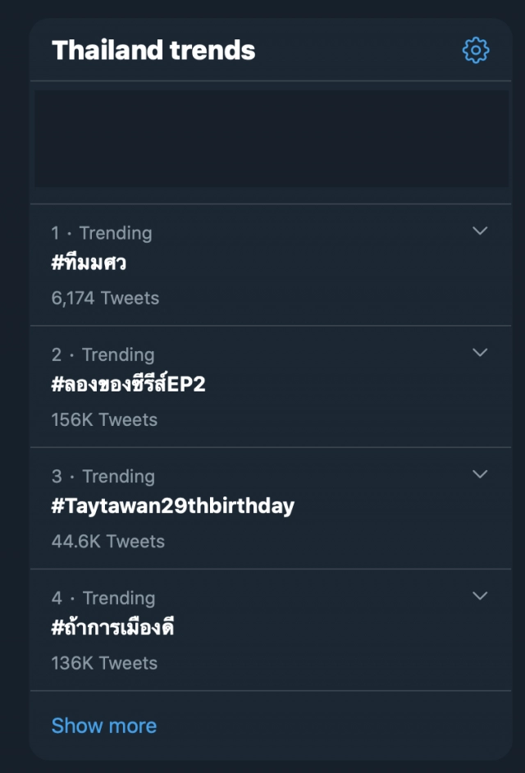Click the 156K Tweets count

[104, 419]
